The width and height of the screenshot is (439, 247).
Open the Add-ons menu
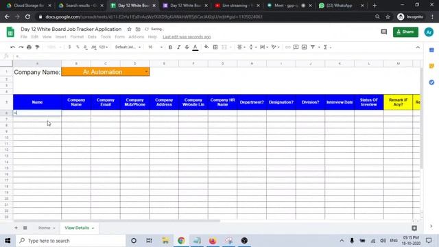(x=136, y=37)
